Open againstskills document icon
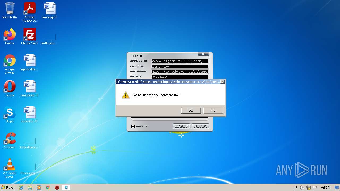 pos(29,63)
